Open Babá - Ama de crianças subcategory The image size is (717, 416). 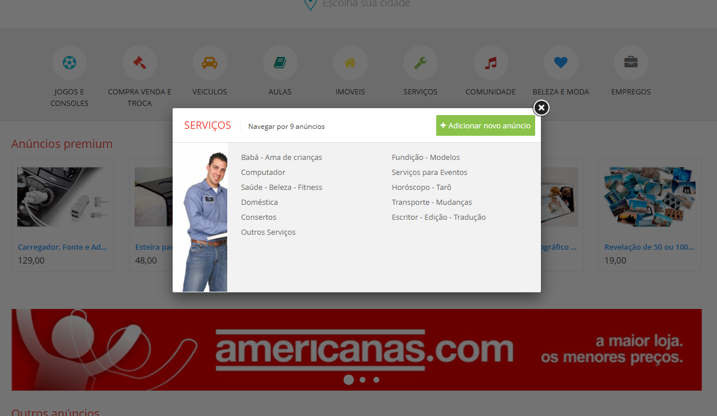coord(281,157)
